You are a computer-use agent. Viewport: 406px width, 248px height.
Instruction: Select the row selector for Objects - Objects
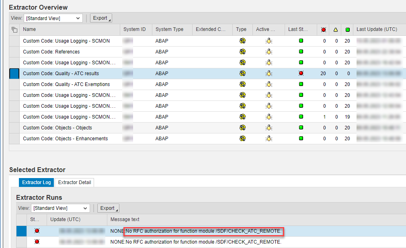point(14,128)
